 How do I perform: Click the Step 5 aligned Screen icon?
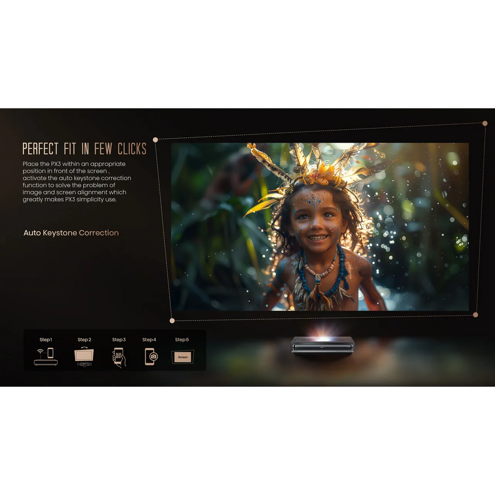(x=183, y=357)
